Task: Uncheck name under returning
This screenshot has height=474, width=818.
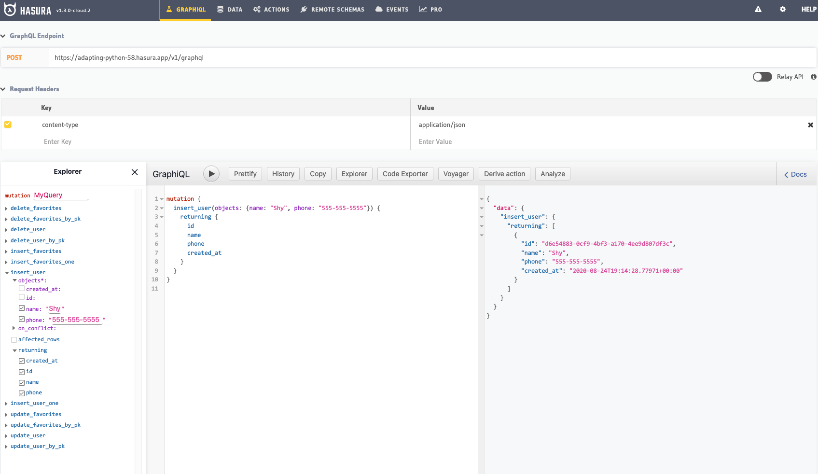Action: (22, 382)
